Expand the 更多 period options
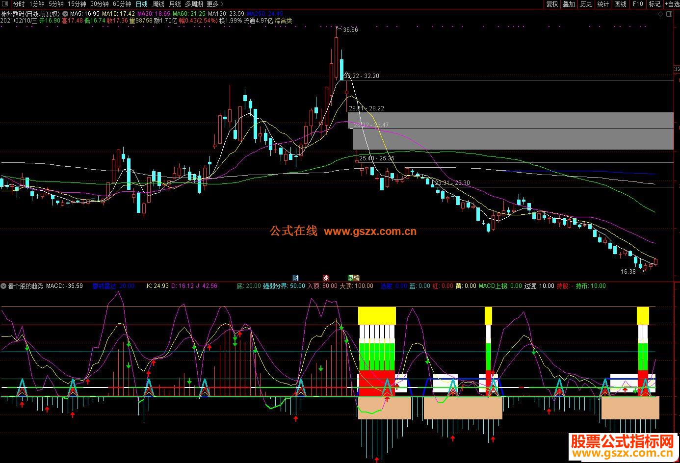Screen dimensions: 680x463 (x=215, y=4)
